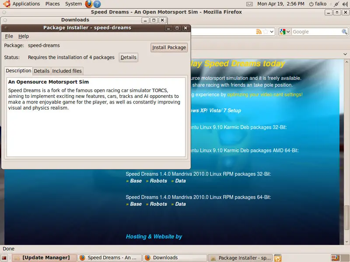Click the falko power session indicator
This screenshot has width=350, height=262.
tap(318, 4)
